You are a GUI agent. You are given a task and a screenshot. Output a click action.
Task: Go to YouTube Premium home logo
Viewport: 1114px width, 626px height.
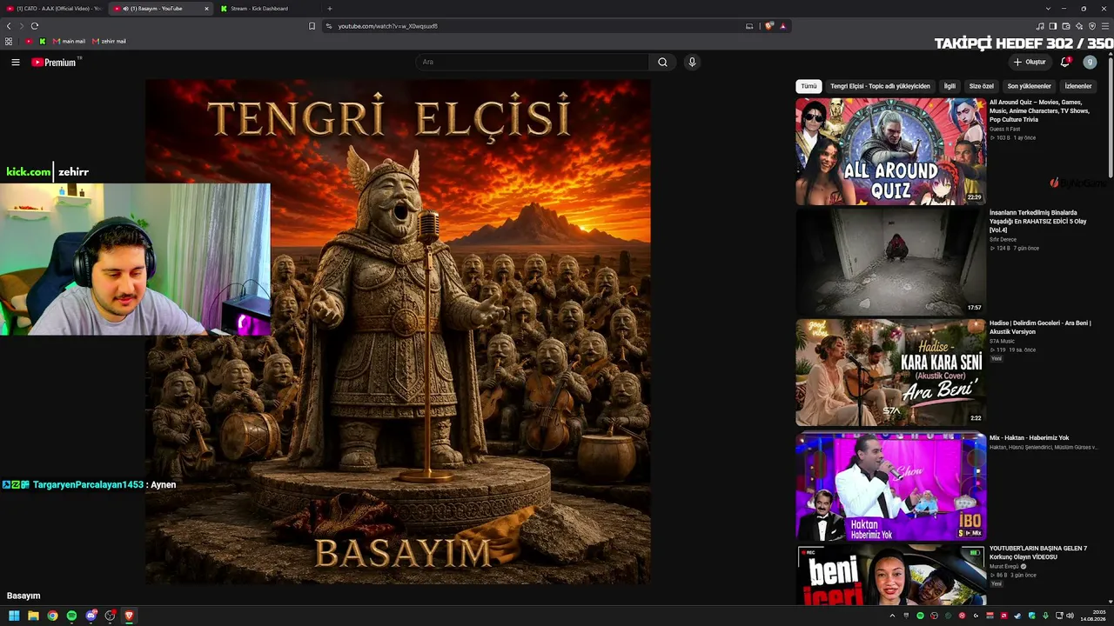click(x=56, y=63)
